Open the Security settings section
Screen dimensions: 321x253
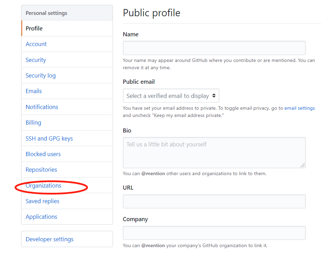35,60
